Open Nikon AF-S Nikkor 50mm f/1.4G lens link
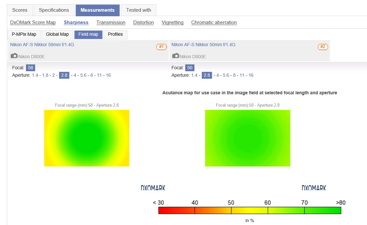 203,45
